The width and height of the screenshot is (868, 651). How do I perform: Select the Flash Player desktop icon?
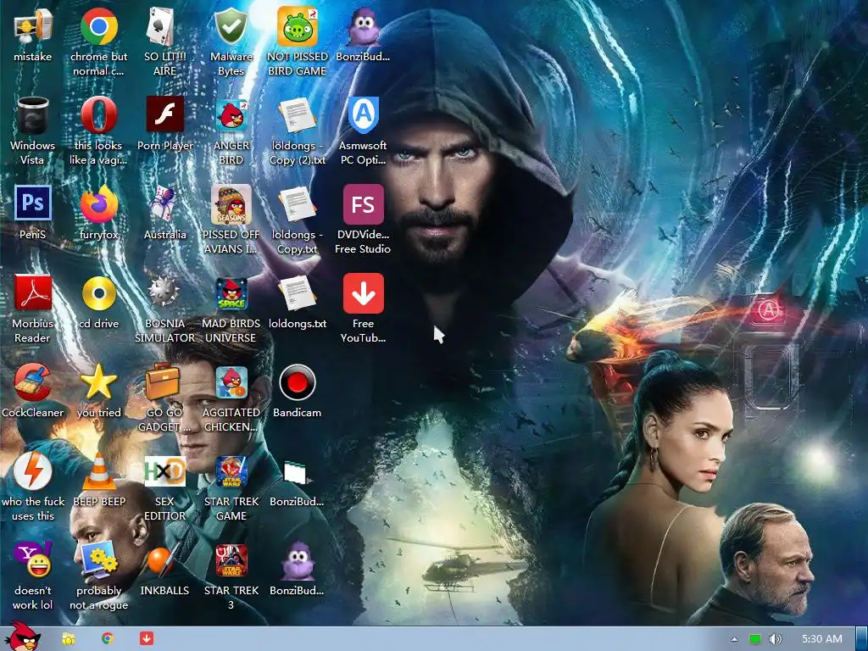click(x=164, y=114)
